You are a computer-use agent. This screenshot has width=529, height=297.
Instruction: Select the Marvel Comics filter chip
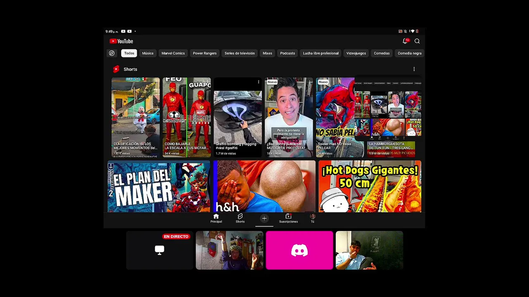[x=173, y=53]
